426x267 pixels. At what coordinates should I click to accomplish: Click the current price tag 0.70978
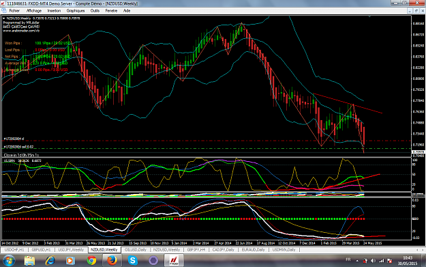[x=419, y=152]
